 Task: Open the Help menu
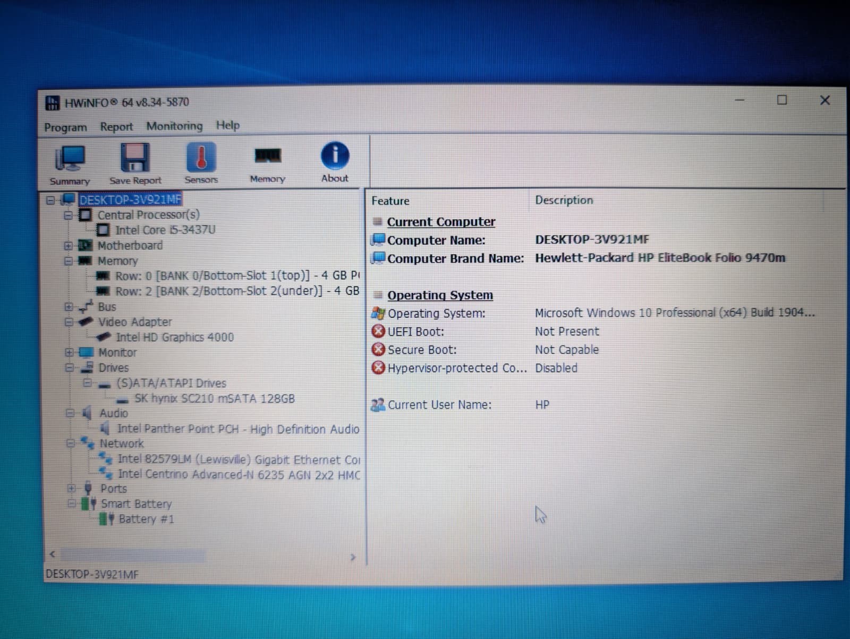pos(227,125)
